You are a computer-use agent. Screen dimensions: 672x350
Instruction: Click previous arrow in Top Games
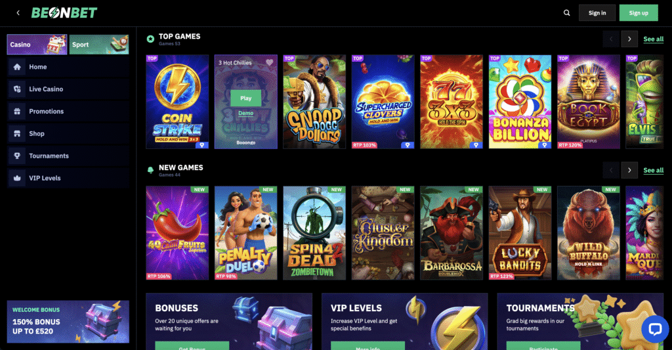pyautogui.click(x=611, y=39)
